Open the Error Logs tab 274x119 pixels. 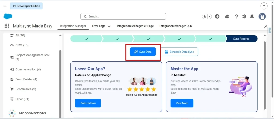(98, 26)
